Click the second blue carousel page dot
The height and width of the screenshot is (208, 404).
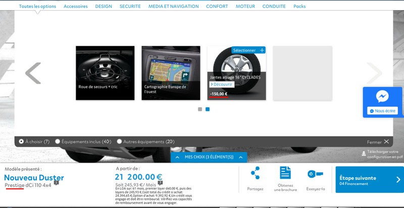[x=208, y=109]
